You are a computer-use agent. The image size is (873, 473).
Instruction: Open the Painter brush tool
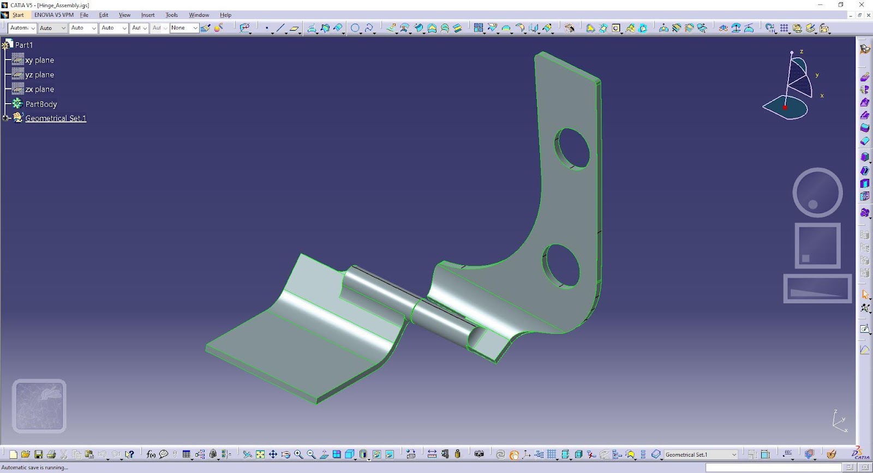click(206, 28)
